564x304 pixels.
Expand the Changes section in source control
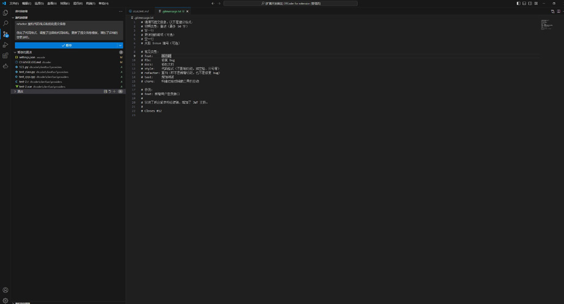pos(15,91)
